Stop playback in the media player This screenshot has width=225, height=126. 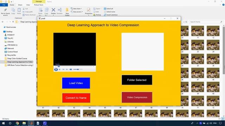point(59,69)
